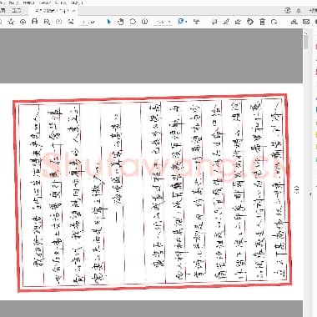Select the highlighter pen tool

(226, 22)
